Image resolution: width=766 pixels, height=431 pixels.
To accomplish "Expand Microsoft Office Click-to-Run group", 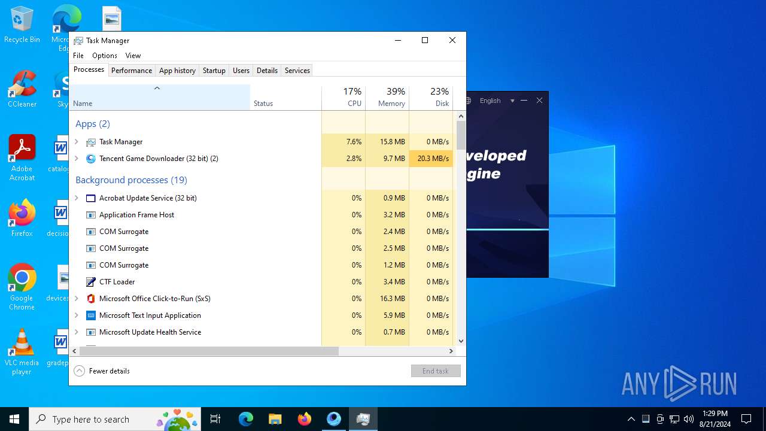I will (77, 299).
